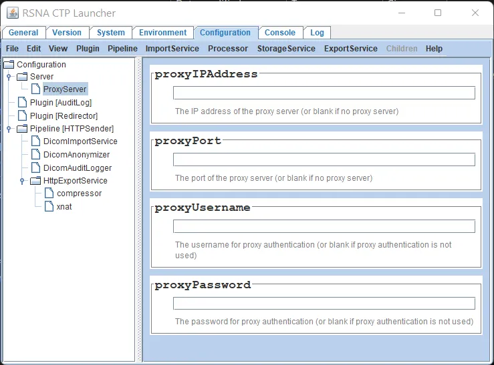Viewport: 494px width, 365px height.
Task: Click the DicomAnonymizer document icon
Action: click(35, 154)
